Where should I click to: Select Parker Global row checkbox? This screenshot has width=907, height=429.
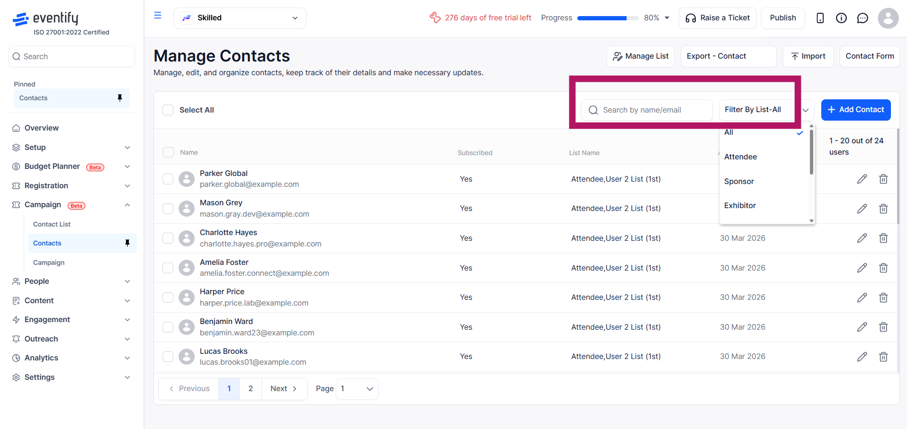[x=168, y=179]
